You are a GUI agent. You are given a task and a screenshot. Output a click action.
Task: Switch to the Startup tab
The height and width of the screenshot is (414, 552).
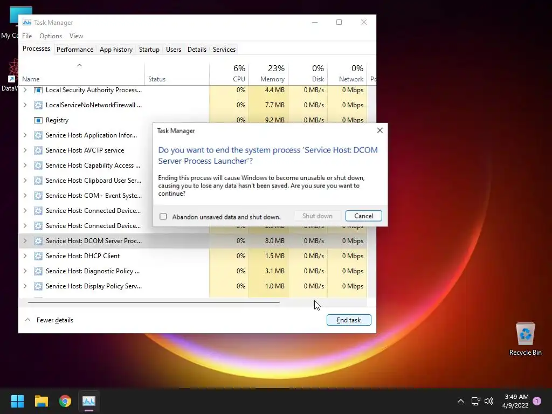pyautogui.click(x=149, y=50)
